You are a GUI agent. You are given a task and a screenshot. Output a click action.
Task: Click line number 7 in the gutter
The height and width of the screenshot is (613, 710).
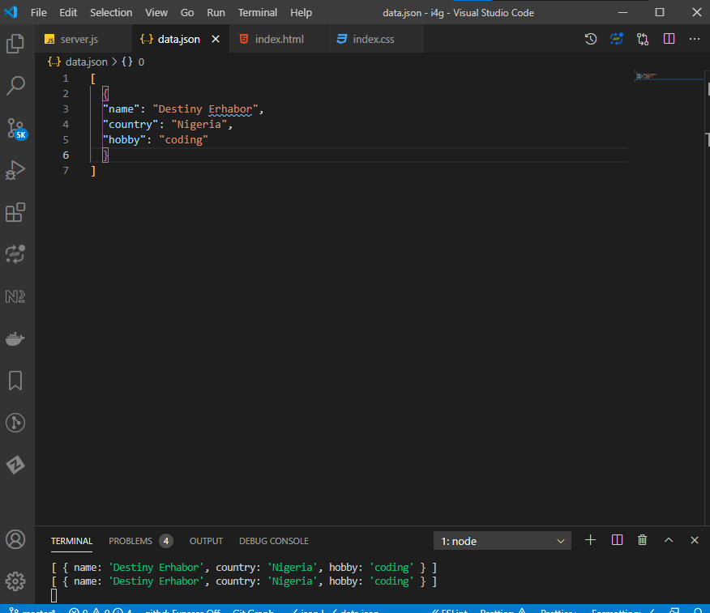66,171
